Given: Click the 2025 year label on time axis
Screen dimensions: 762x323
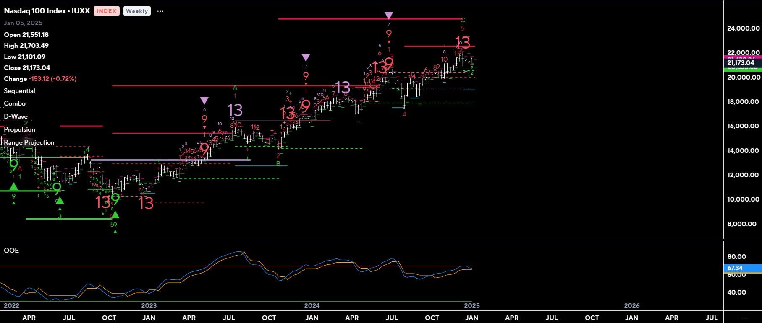Looking at the screenshot, I should point(472,306).
